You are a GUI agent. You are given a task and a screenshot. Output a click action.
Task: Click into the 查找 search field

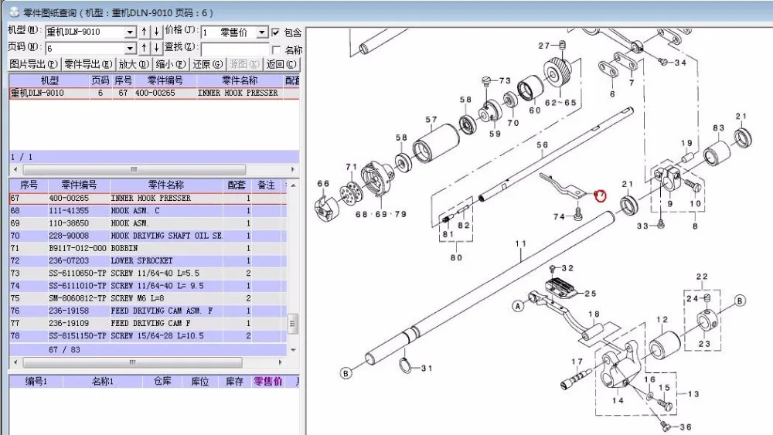(x=235, y=49)
